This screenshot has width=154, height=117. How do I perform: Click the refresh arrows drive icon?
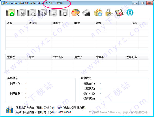(42, 13)
